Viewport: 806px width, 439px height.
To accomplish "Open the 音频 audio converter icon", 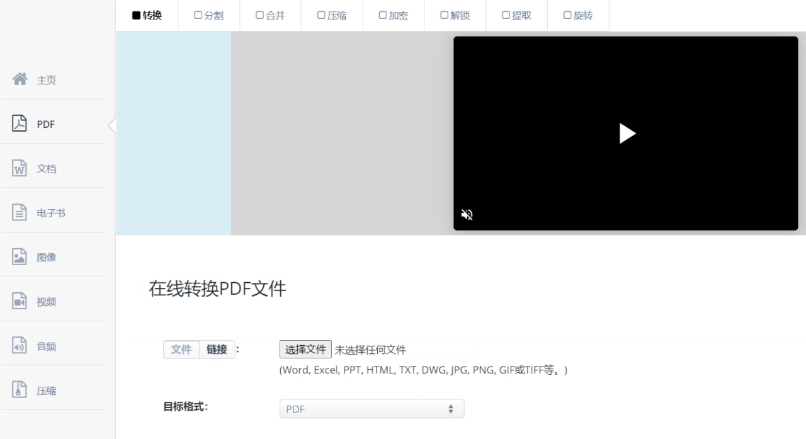I will [19, 345].
